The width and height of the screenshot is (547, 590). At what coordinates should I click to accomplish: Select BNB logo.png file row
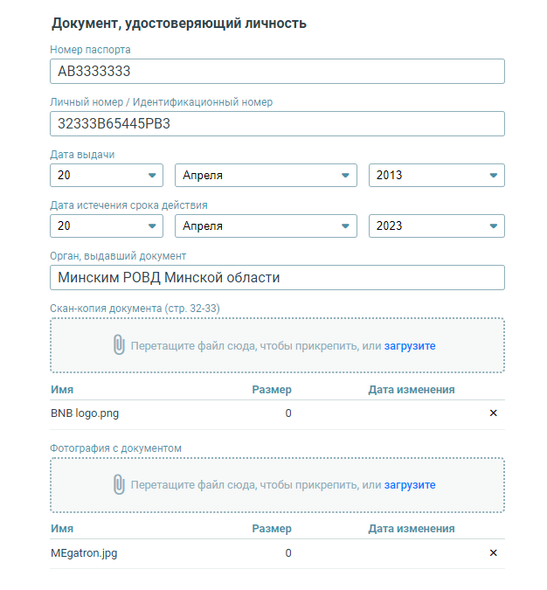(x=277, y=413)
